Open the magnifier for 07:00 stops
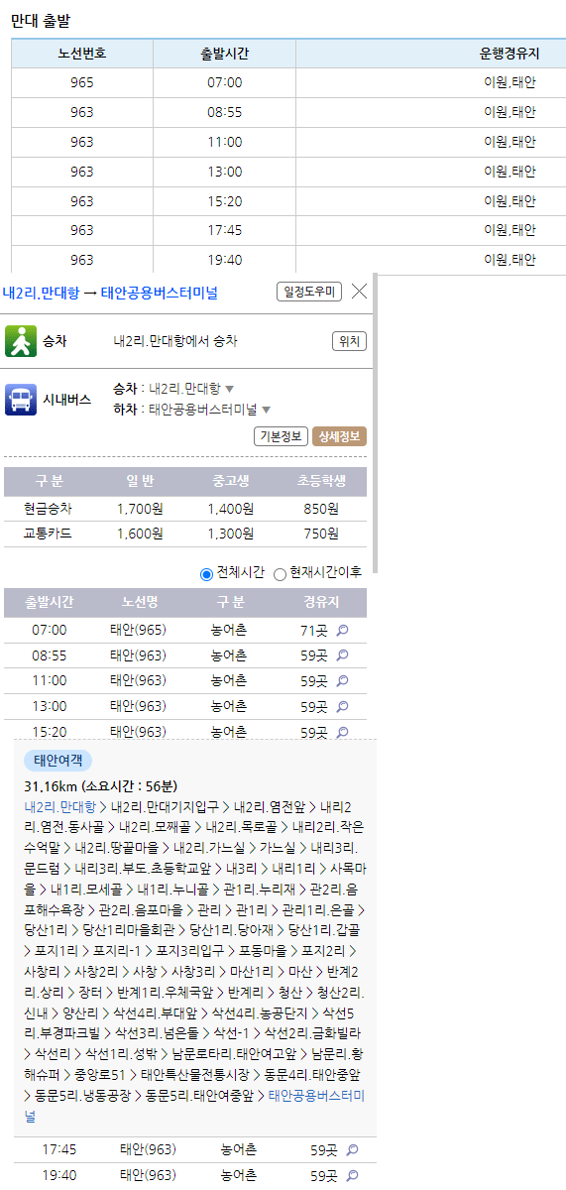This screenshot has height=1190, width=566. 343,630
